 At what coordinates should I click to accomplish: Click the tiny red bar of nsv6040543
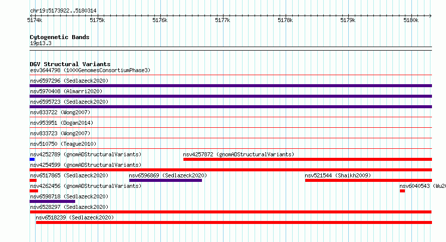(402, 191)
